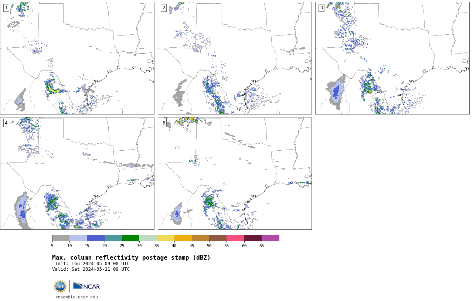473x301 pixels.
Task: Select the pink 55-60 dBZ swatch
Action: click(235, 238)
